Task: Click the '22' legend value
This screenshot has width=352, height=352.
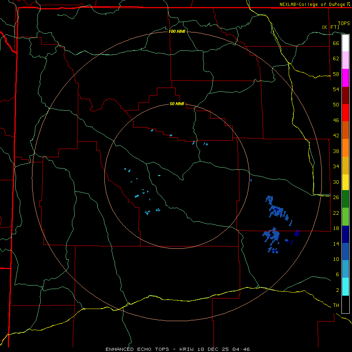Action: click(336, 213)
